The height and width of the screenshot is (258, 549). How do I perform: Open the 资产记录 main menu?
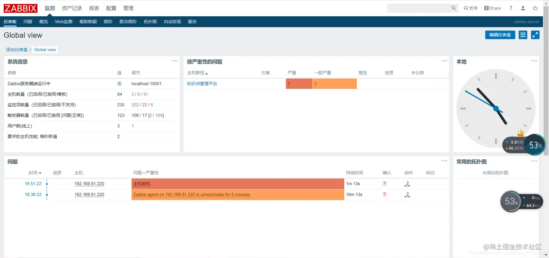click(x=72, y=8)
